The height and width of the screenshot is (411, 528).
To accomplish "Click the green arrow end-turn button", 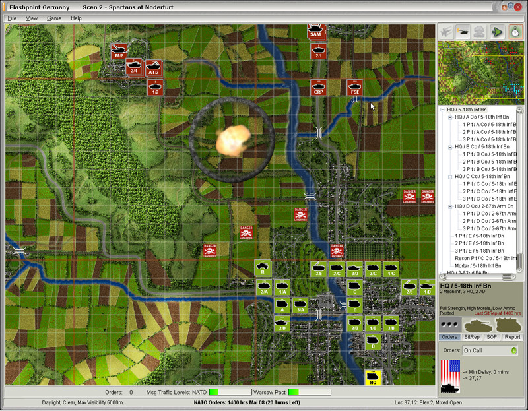I will pos(497,31).
